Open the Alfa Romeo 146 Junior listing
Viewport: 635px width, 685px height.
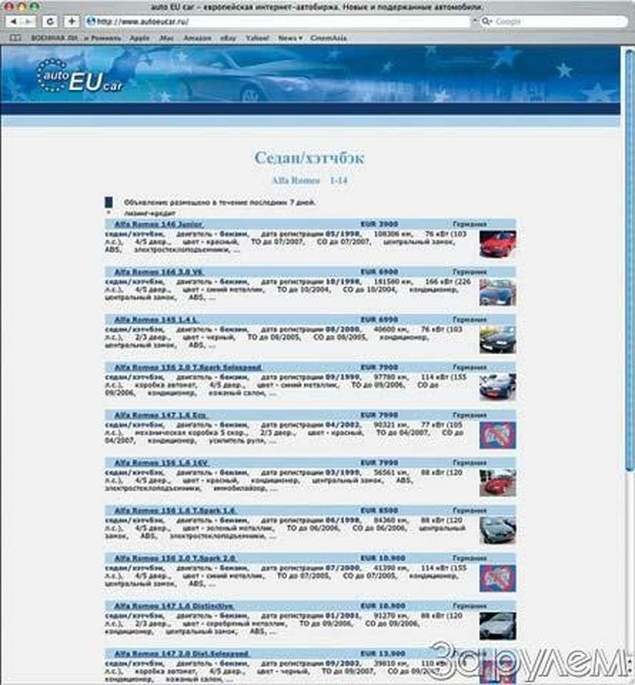click(158, 224)
